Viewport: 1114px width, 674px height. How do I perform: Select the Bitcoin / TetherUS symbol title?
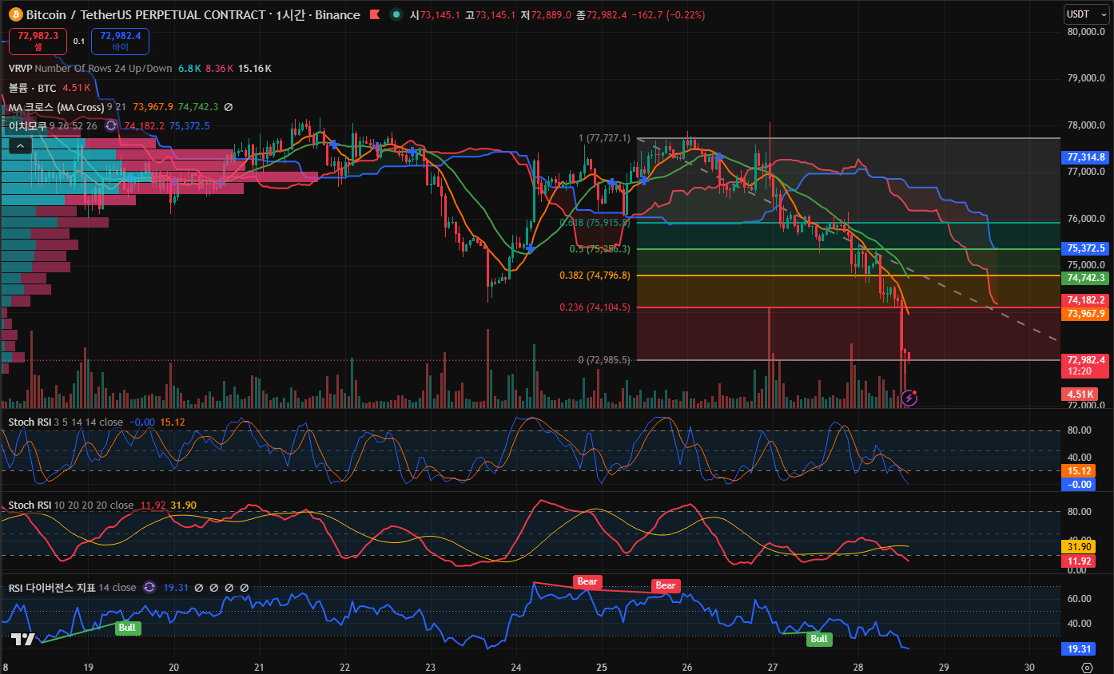tap(145, 15)
